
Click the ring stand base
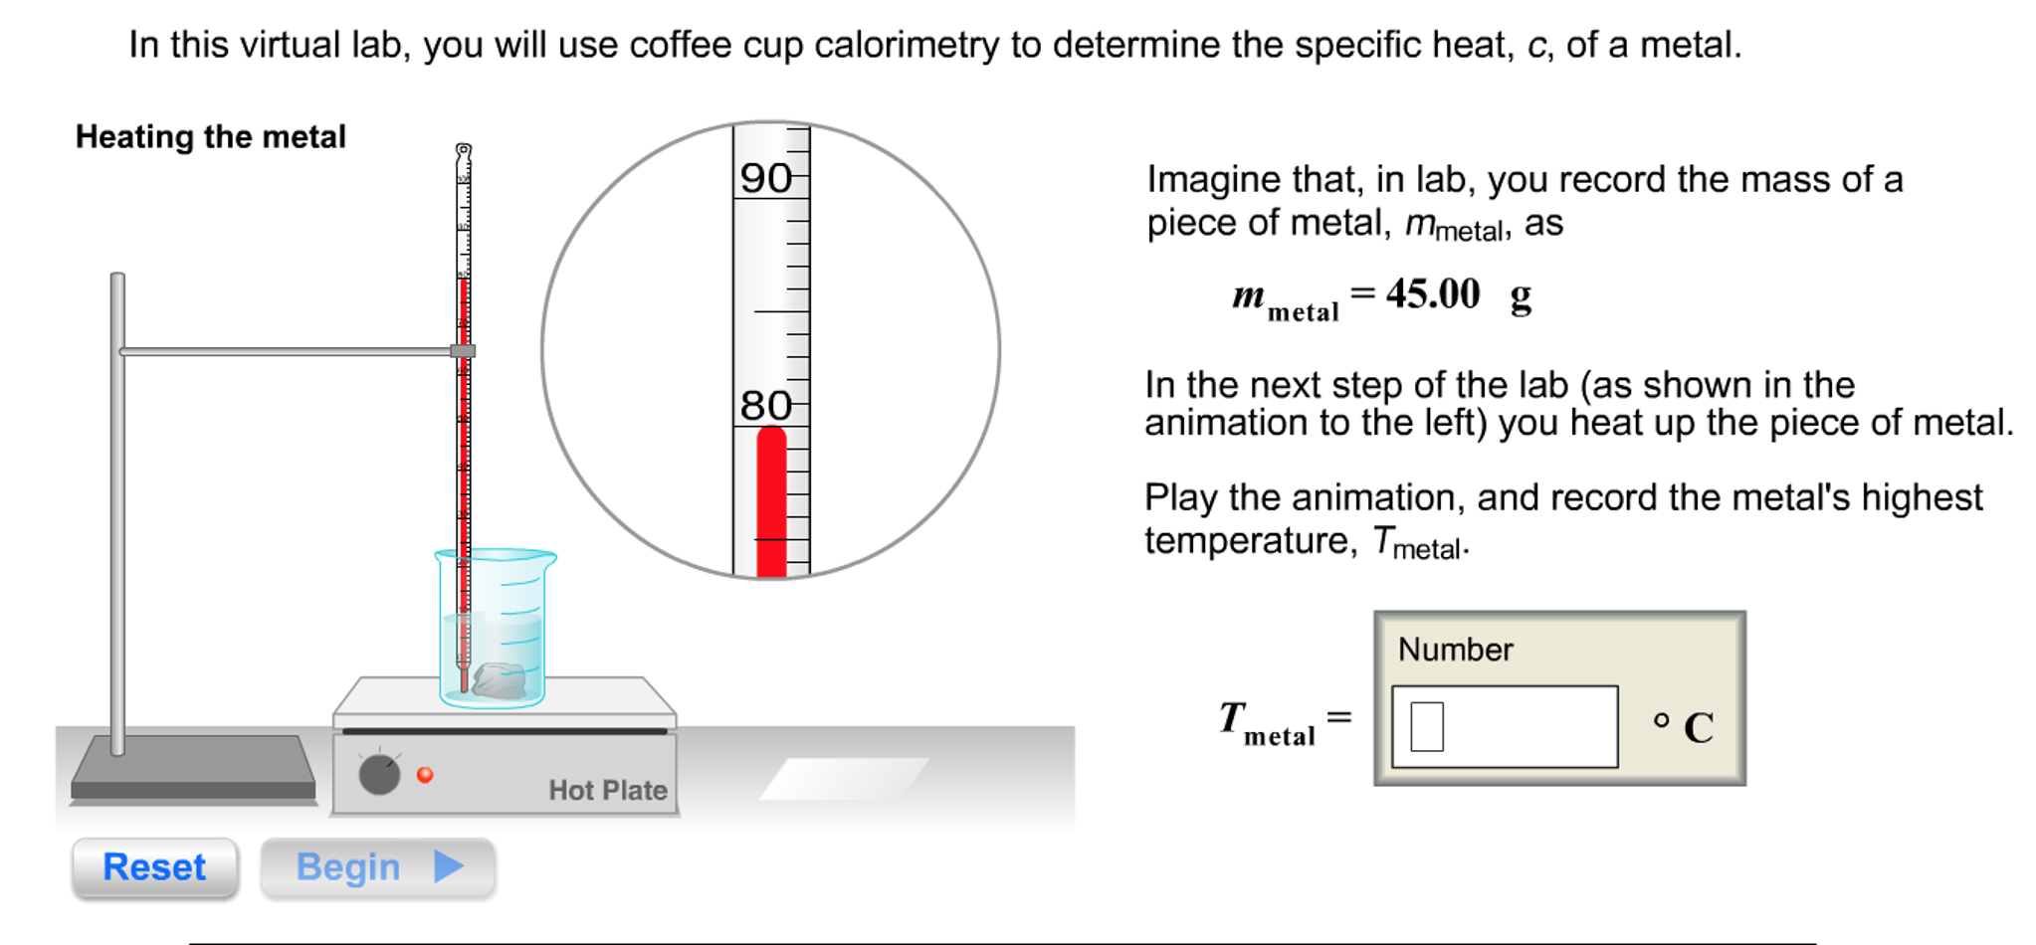pos(194,766)
